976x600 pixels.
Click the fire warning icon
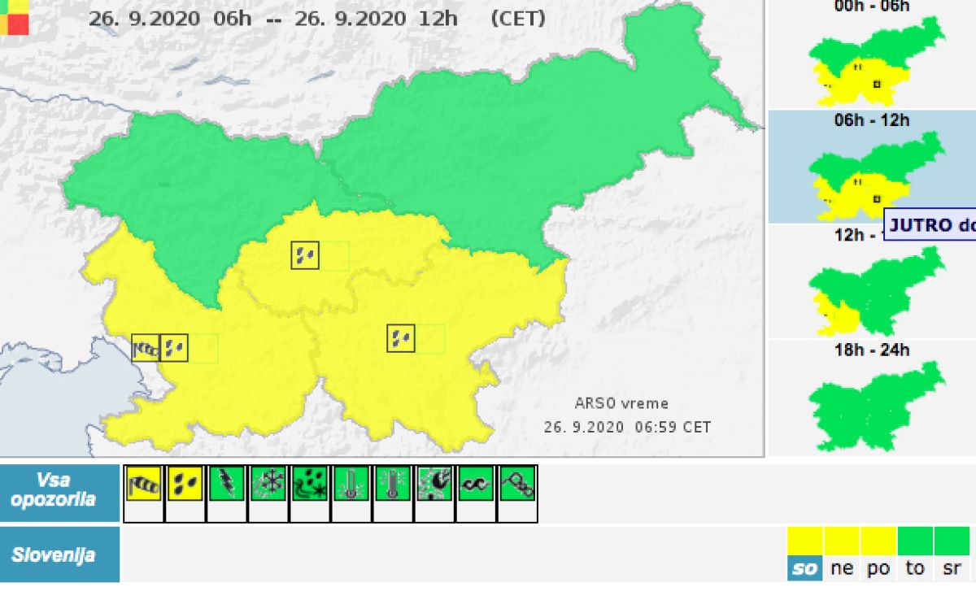coord(434,485)
